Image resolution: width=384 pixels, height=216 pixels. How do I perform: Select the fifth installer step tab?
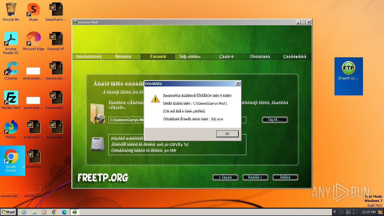226,56
